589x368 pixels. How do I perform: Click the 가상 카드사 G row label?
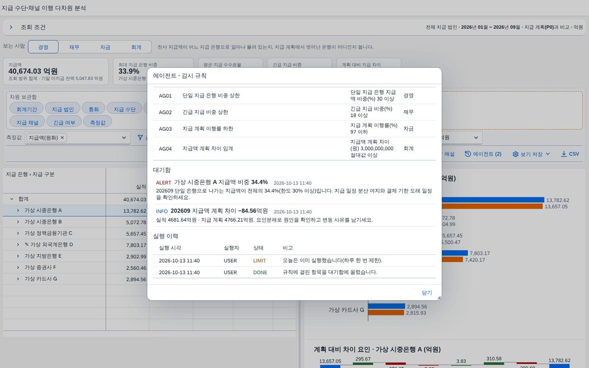[41, 279]
